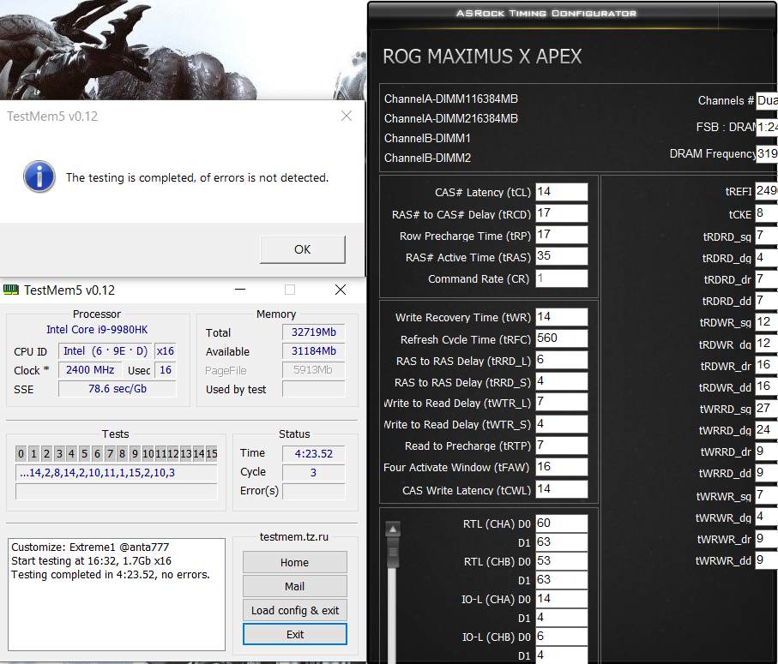Click the ASRock Timing Configurator title bar
Viewport: 778px width, 664px height.
pyautogui.click(x=546, y=13)
